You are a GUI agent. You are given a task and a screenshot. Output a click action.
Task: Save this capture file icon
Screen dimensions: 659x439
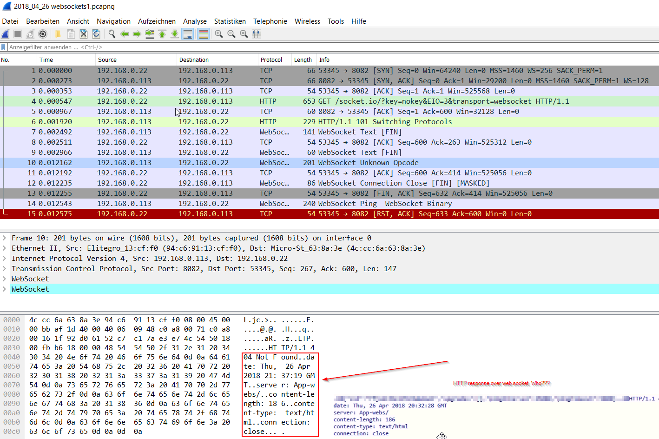coord(71,34)
